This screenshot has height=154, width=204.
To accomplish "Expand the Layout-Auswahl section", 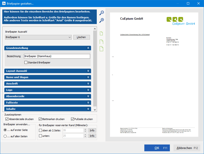I will click(x=88, y=71).
